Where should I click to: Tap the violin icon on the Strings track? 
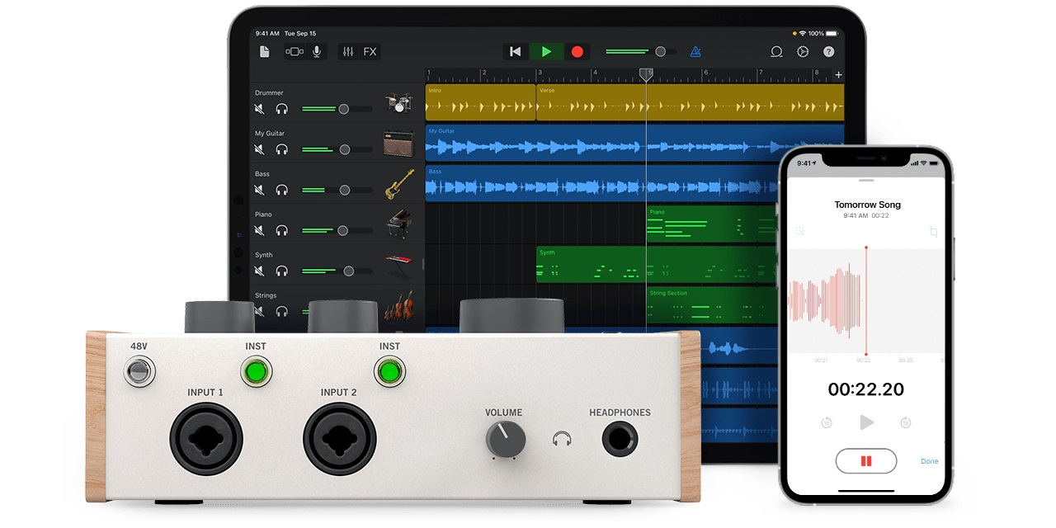coord(399,309)
